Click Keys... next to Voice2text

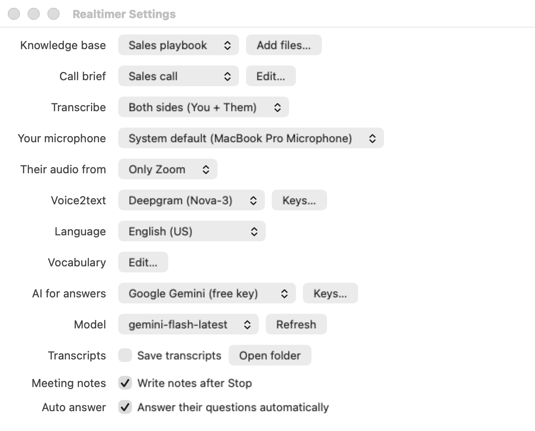point(299,200)
